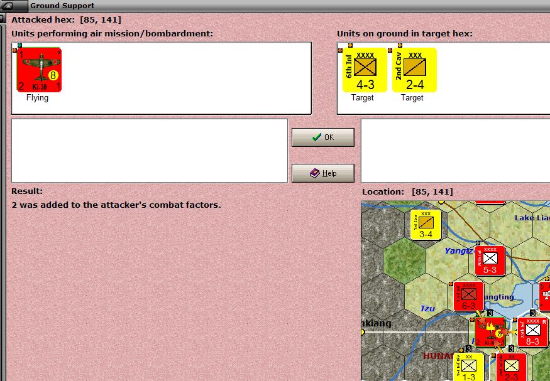Click the red 6-3 infantry counter on map
The height and width of the screenshot is (381, 550).
click(x=469, y=297)
